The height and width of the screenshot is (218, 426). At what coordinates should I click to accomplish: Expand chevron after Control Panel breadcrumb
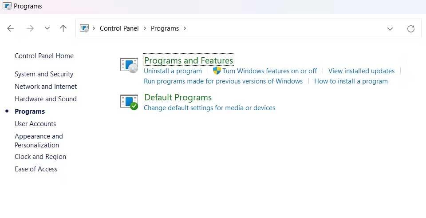click(145, 28)
